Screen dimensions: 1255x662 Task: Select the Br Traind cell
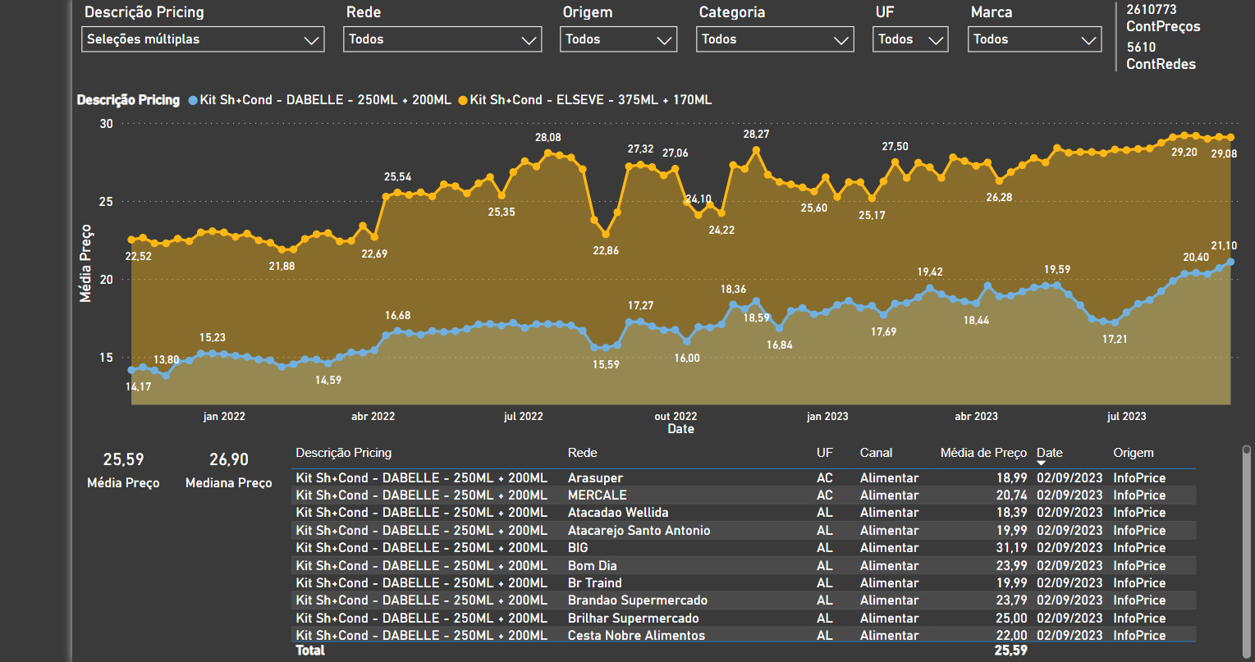595,583
